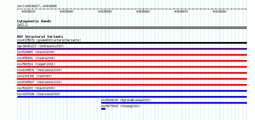The width and height of the screenshot is (255, 120).
Task: Open nsv456441 Itsara2009 label
Action: tap(36, 58)
